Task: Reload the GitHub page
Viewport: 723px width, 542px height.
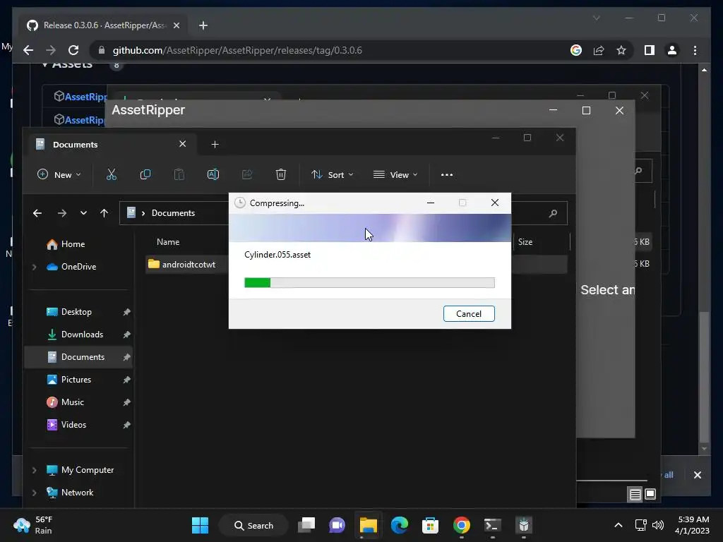Action: point(73,50)
